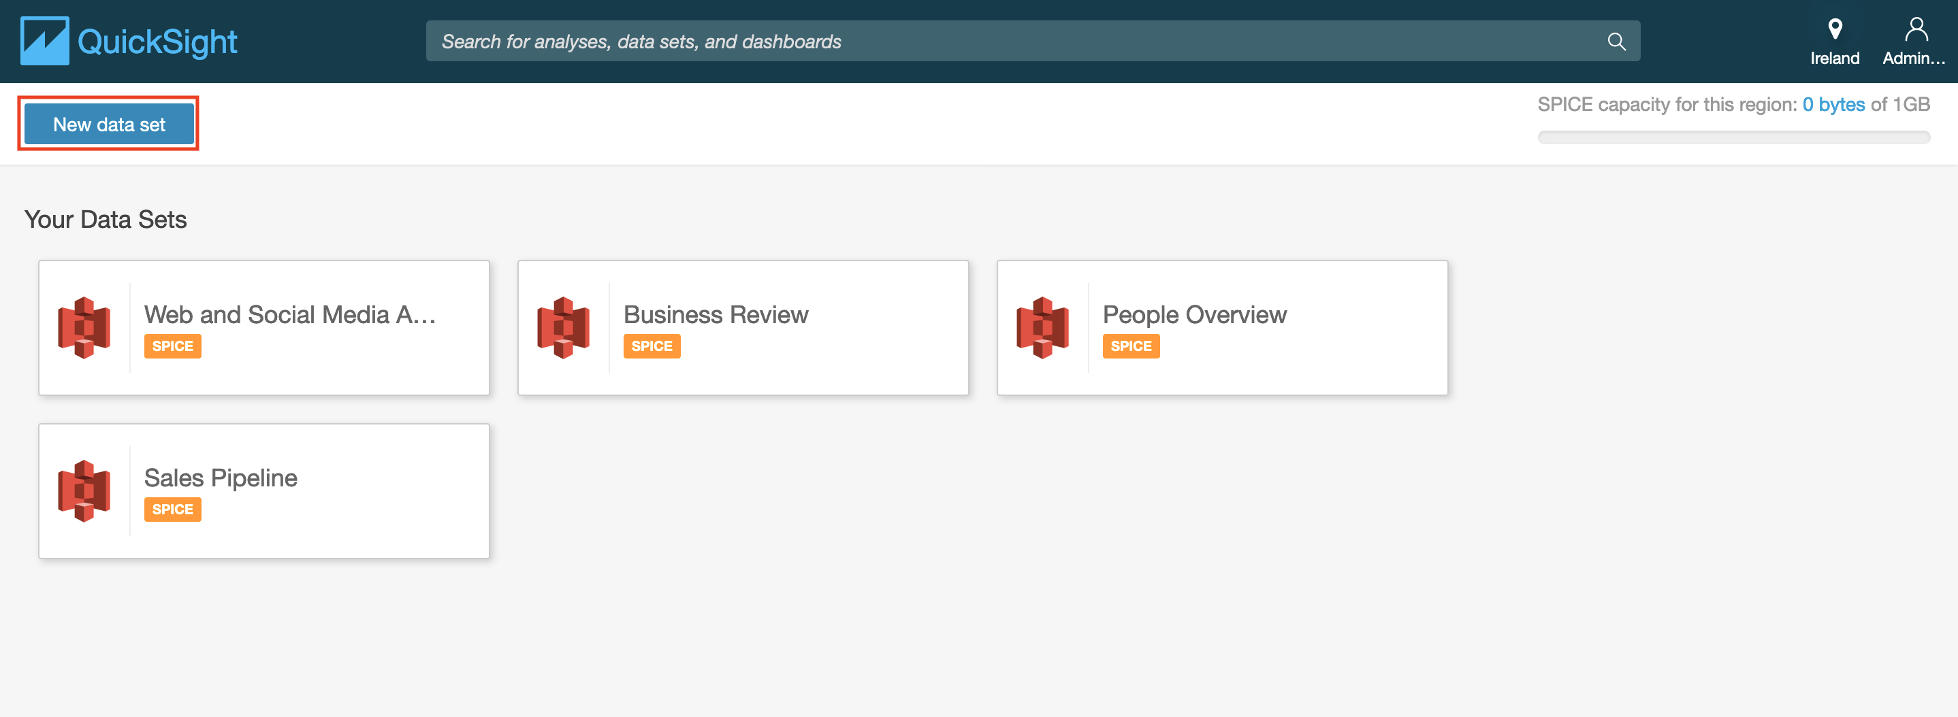The width and height of the screenshot is (1958, 717).
Task: Click the SPICE capacity progress bar
Action: pyautogui.click(x=1733, y=137)
